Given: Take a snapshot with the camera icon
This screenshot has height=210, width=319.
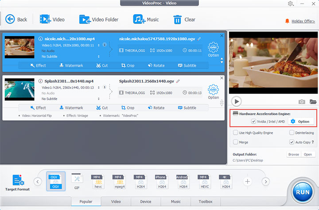Looking at the screenshot, I should pyautogui.click(x=302, y=101).
